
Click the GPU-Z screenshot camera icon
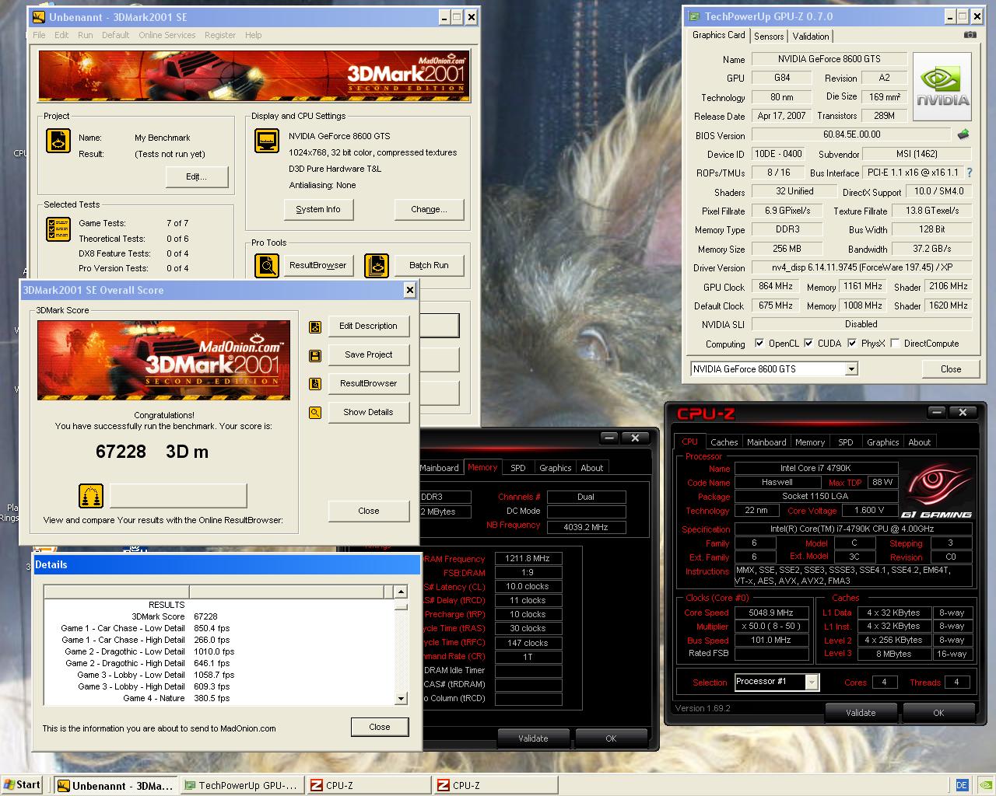coord(970,35)
